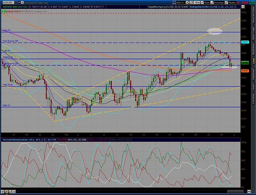Click the think A.I. blue circle icon
The height and width of the screenshot is (195, 256).
click(x=174, y=2)
